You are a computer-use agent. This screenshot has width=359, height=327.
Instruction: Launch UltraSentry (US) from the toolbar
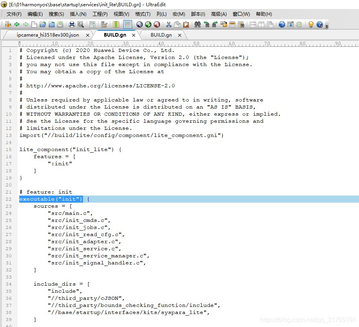(x=157, y=24)
